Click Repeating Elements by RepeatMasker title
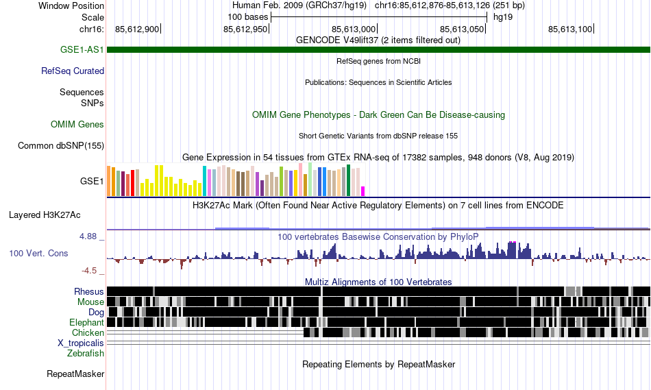Screen dimensions: 651x390 378,364
